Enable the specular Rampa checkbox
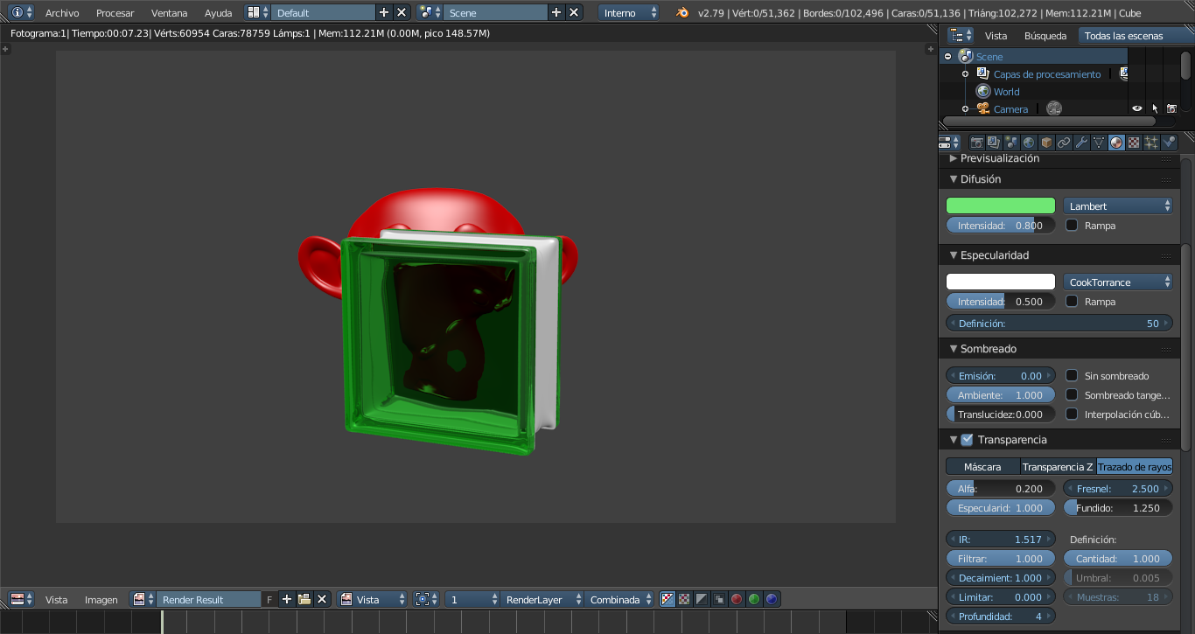Viewport: 1195px width, 634px height. 1072,301
